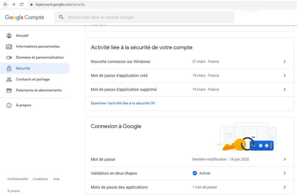Click the Contacts et partage people icon
The image size is (297, 196).
[x=9, y=79]
